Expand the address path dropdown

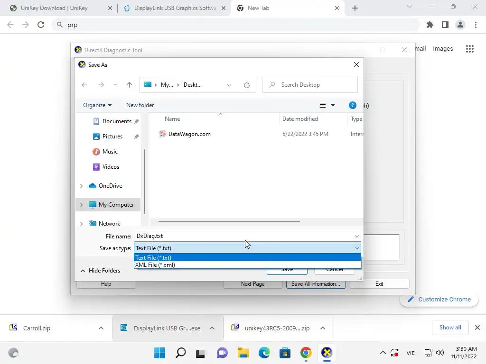[x=229, y=85]
